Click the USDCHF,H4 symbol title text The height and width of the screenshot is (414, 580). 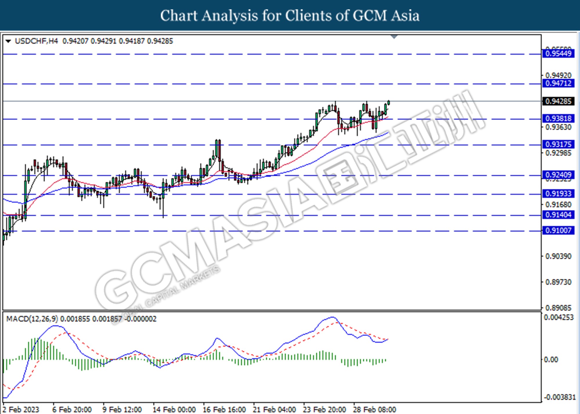coord(36,41)
